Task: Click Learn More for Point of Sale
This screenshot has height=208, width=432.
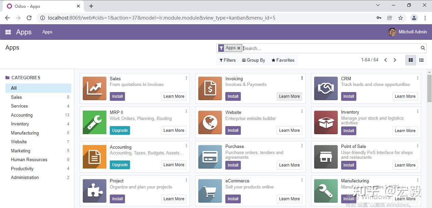Action: tap(405, 165)
